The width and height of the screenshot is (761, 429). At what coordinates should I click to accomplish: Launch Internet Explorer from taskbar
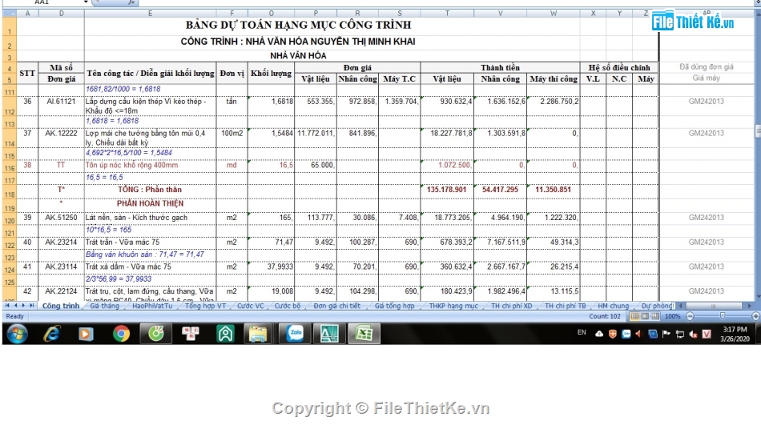[x=52, y=334]
